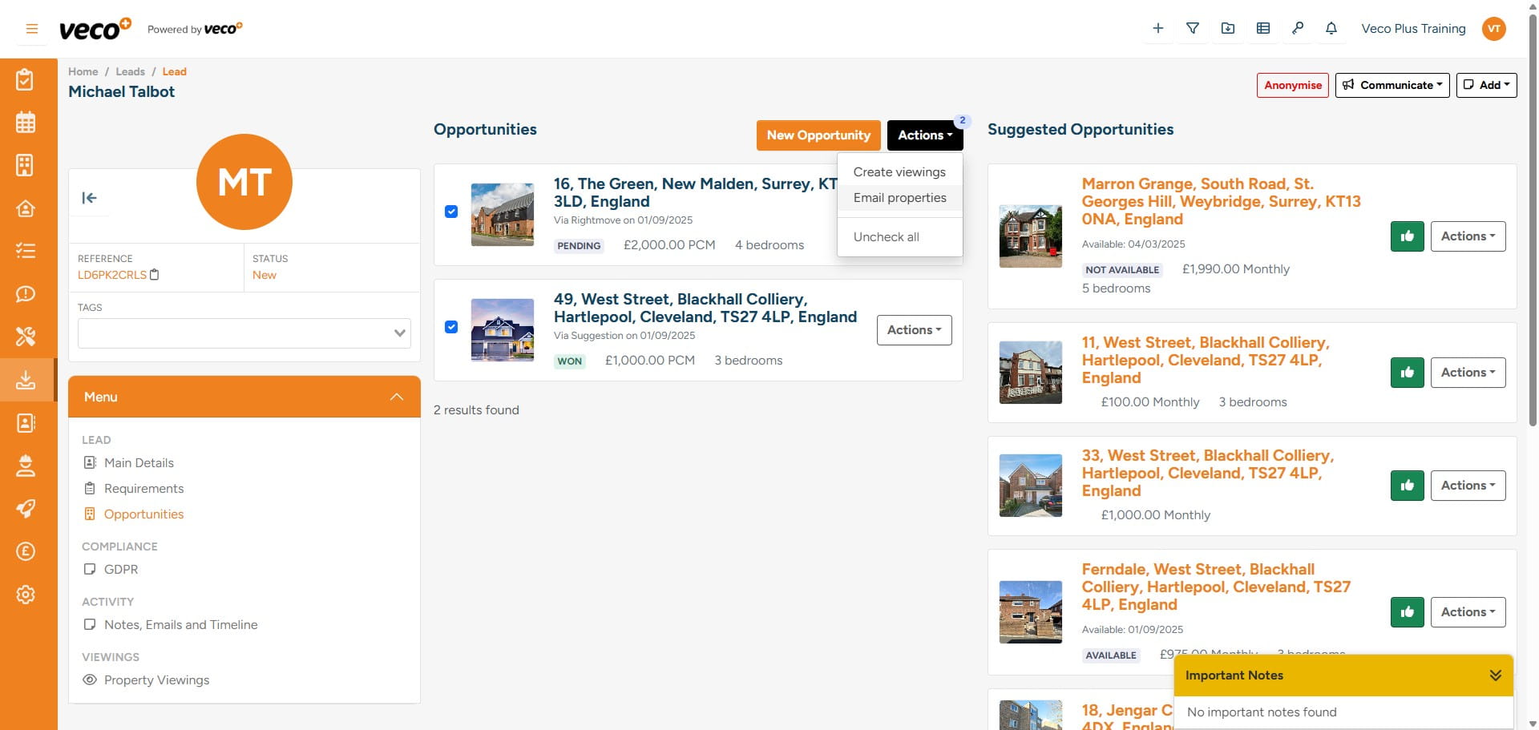The image size is (1539, 730).
Task: Open the Leads breadcrumb link
Action: pyautogui.click(x=130, y=71)
